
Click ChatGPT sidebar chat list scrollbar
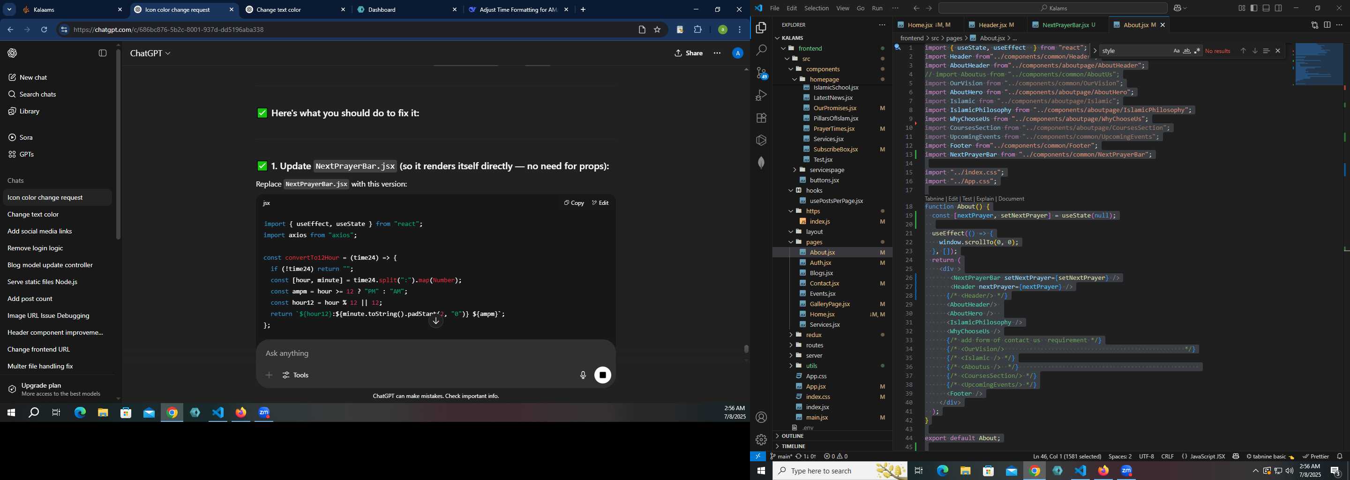point(119,145)
